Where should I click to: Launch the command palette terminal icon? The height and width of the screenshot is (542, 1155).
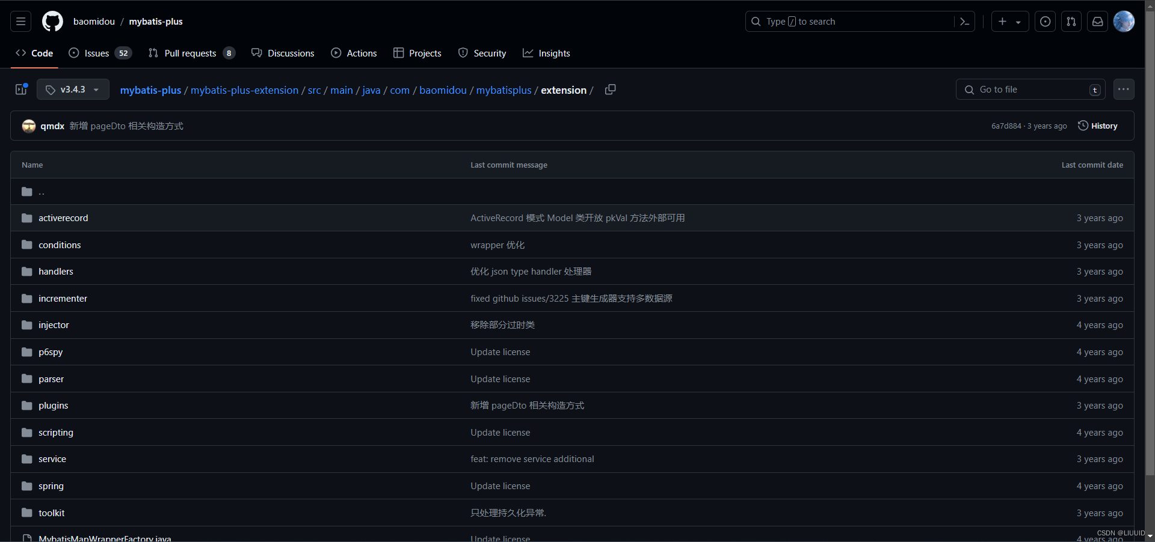click(964, 21)
